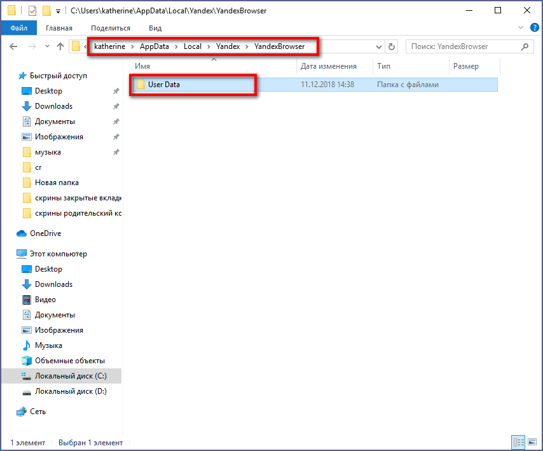Click the Up one level arrow
The width and height of the screenshot is (543, 451).
click(x=60, y=46)
